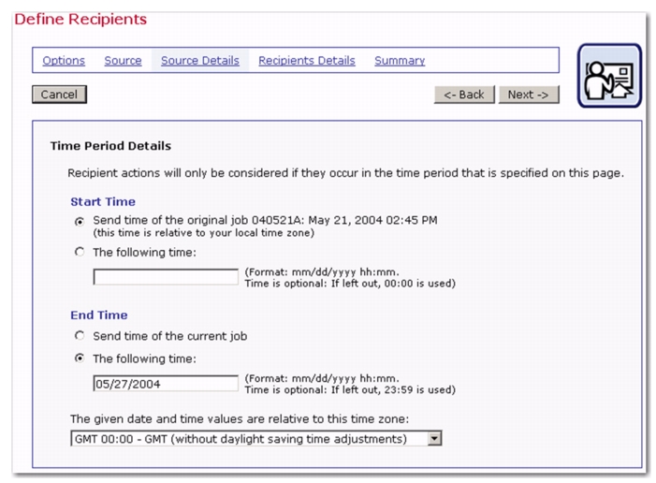The image size is (656, 483).
Task: Select 'Send time of the current job'
Action: [79, 336]
